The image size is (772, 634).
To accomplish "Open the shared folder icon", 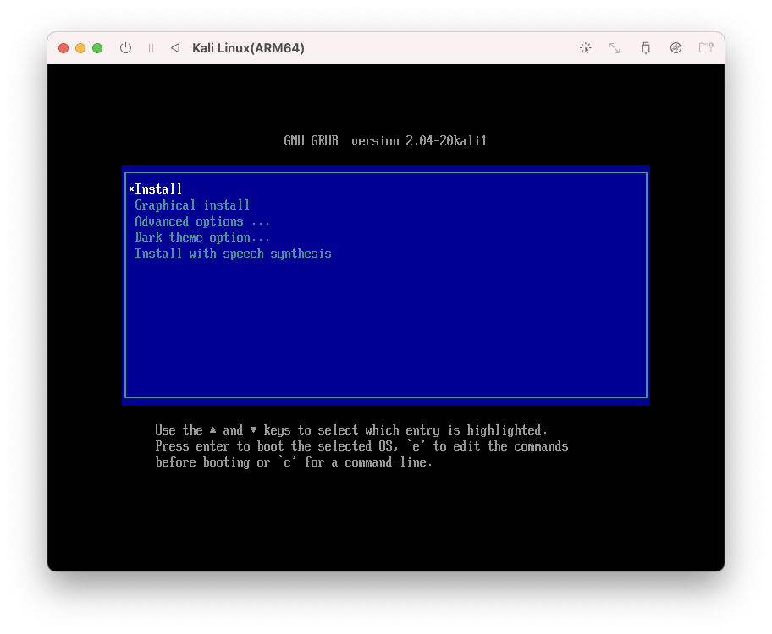I will [x=706, y=47].
